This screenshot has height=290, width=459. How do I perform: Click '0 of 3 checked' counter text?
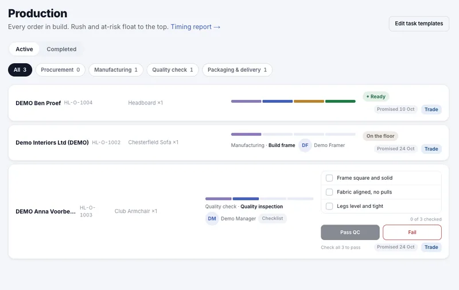coord(426,219)
